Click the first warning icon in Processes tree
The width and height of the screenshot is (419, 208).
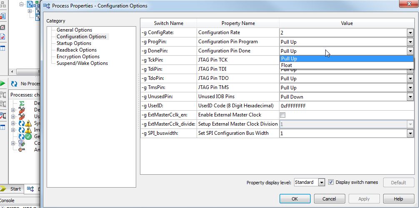point(28,123)
